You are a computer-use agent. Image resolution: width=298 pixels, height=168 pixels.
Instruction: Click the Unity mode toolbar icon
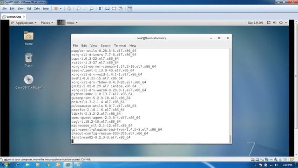(121, 8)
